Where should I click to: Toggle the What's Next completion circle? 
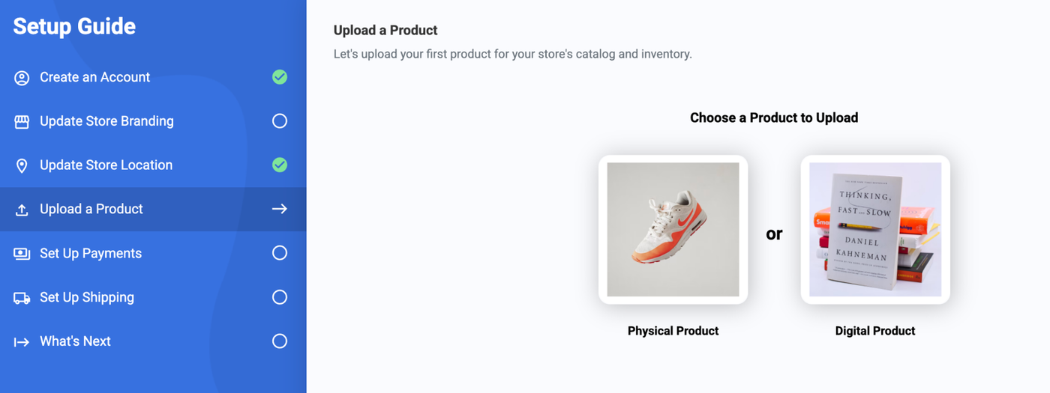point(280,341)
